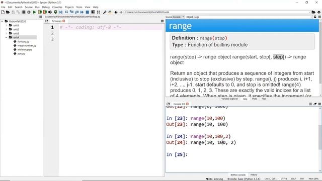322x181 pixels.
Task: Open the View menu
Action: click(x=88, y=7)
